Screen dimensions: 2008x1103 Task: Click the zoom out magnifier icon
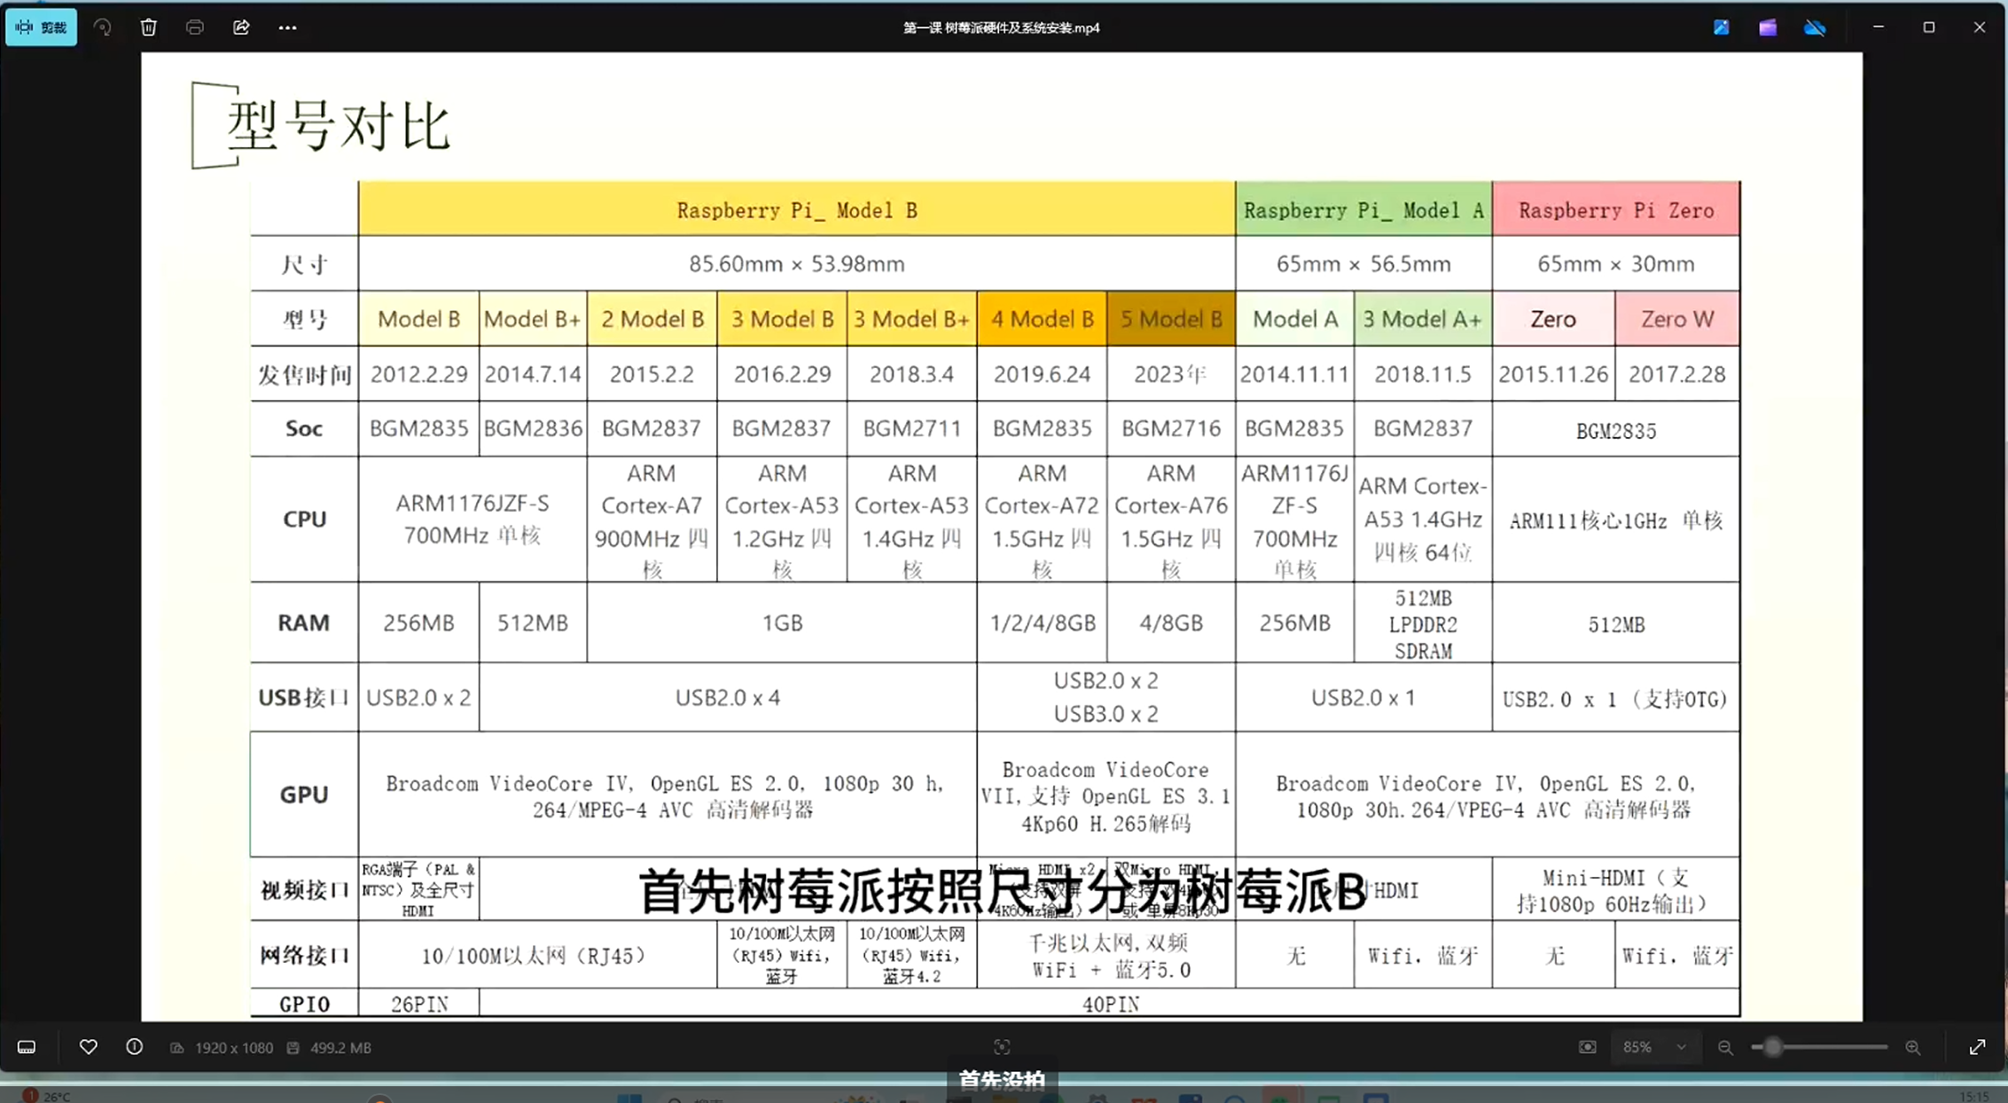point(1725,1047)
